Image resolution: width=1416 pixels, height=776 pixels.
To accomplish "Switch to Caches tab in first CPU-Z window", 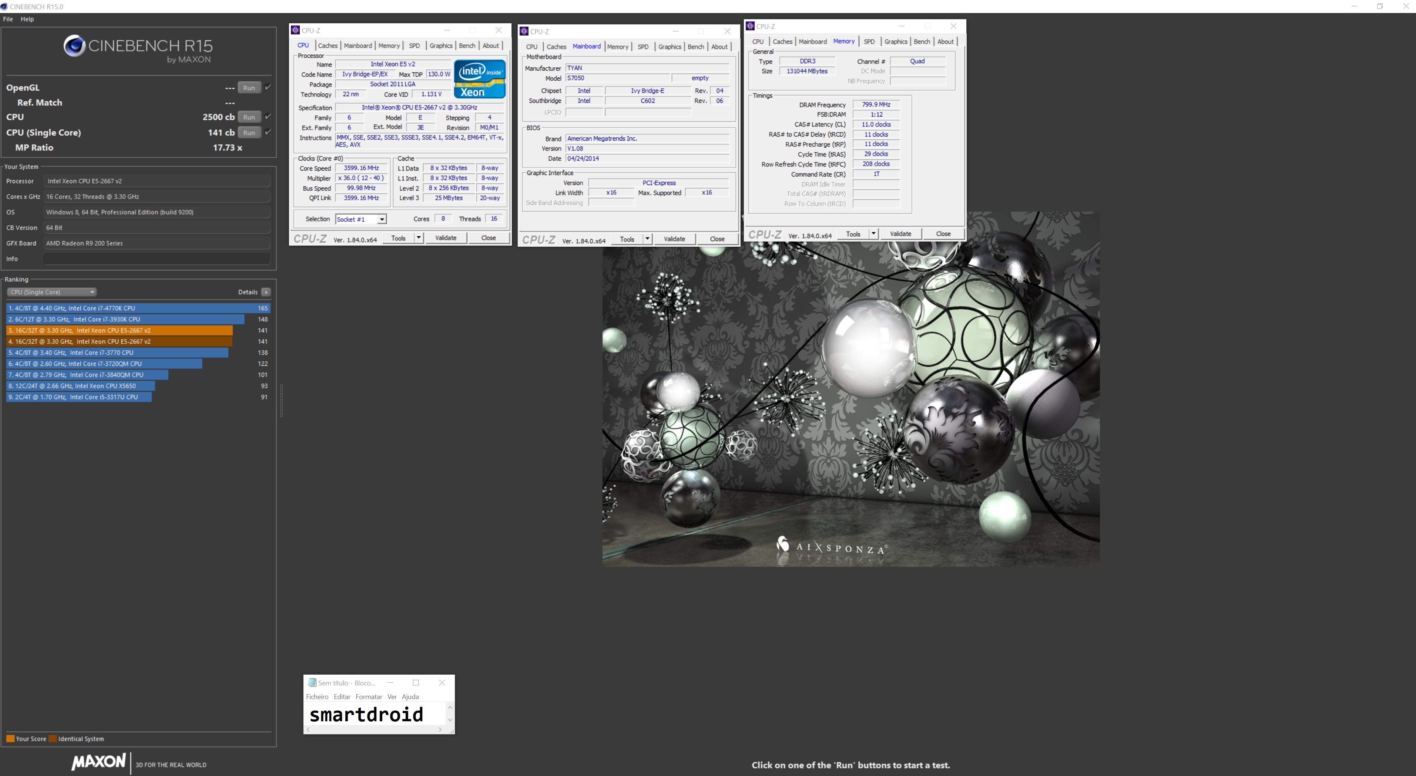I will point(328,45).
